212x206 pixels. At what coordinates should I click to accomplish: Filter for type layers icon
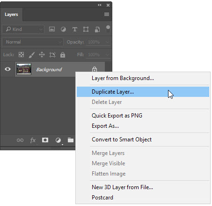click(75, 29)
